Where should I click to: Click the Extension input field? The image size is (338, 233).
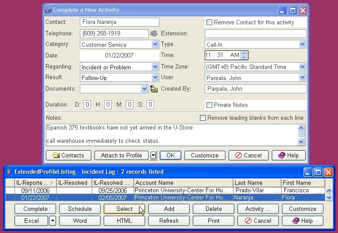[x=255, y=34]
